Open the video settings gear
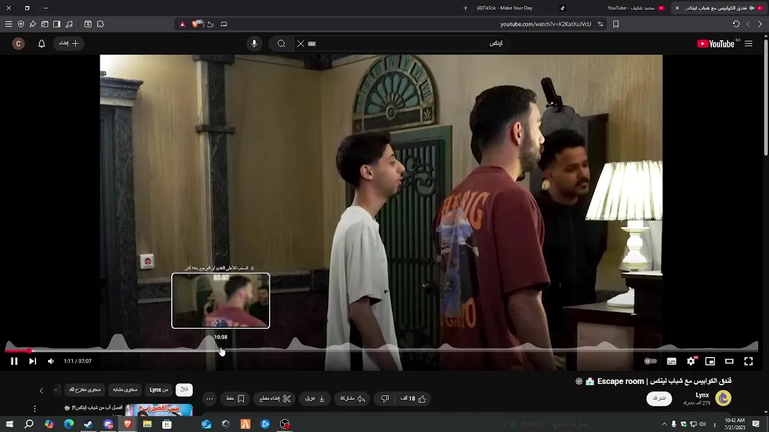 [691, 361]
